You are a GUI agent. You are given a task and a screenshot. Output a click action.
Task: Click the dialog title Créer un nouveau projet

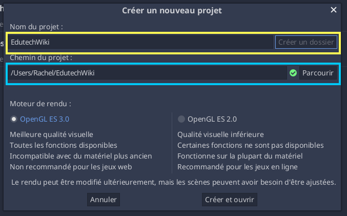tap(172, 10)
